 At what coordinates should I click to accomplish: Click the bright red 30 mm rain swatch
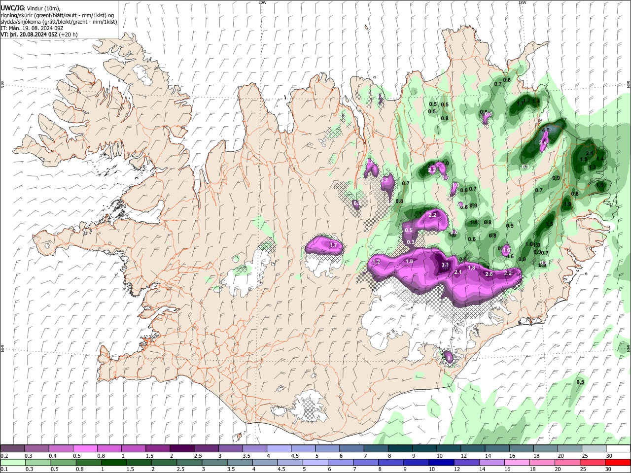(x=618, y=462)
